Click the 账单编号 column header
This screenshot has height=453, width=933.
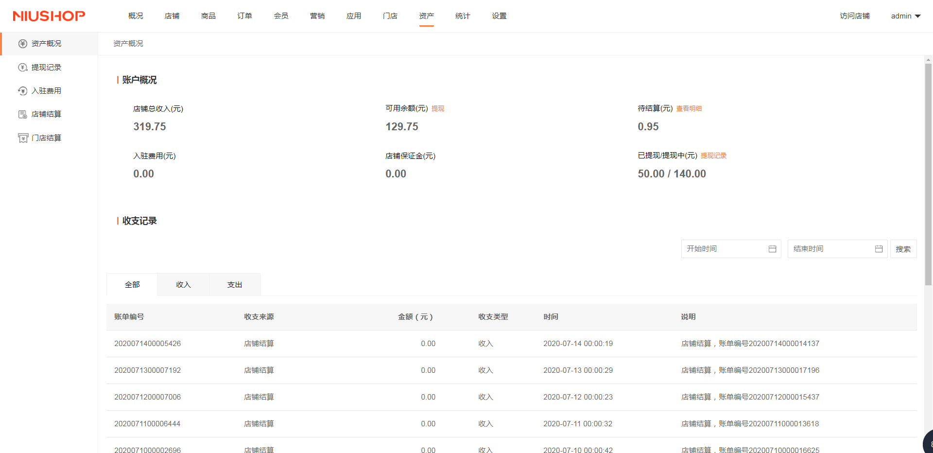point(129,317)
